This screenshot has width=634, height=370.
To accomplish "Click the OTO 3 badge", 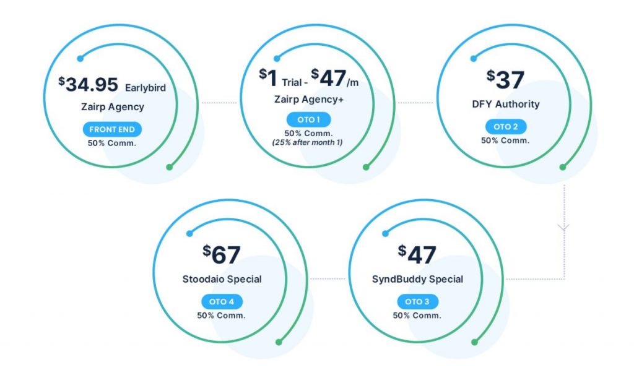I will point(417,301).
